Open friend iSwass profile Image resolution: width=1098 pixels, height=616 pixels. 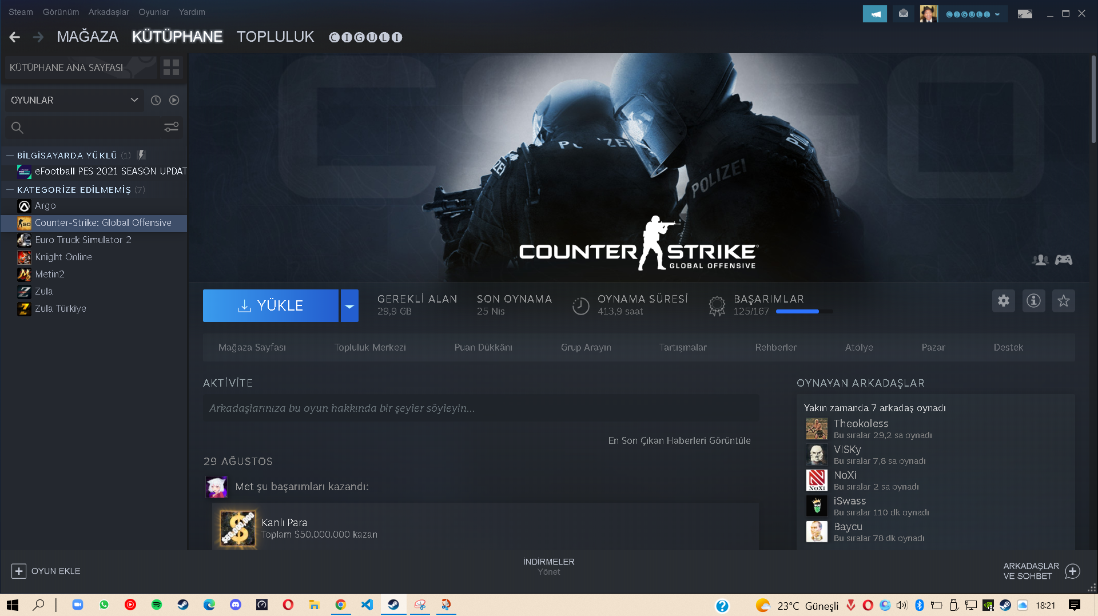pyautogui.click(x=849, y=500)
